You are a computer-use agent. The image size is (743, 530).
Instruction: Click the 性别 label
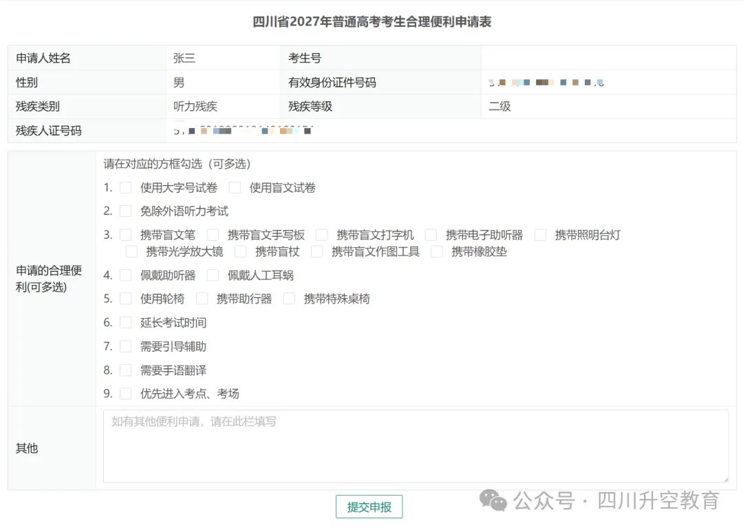27,83
